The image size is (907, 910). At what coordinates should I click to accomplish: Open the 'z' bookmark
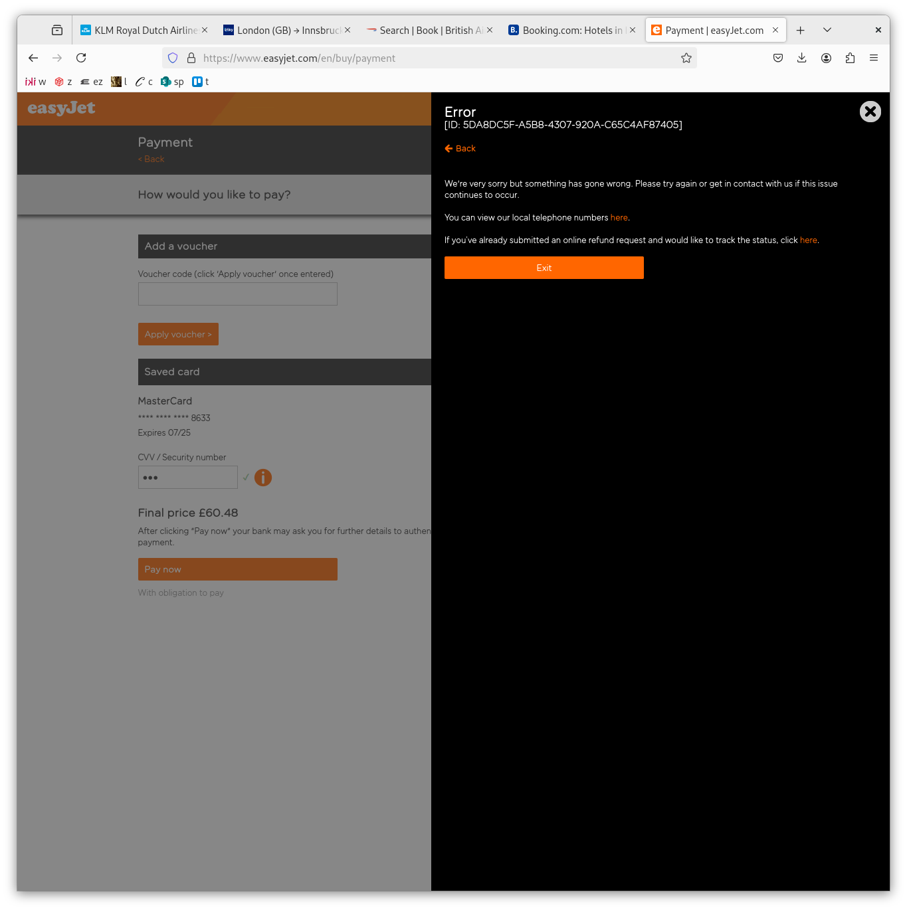point(64,82)
